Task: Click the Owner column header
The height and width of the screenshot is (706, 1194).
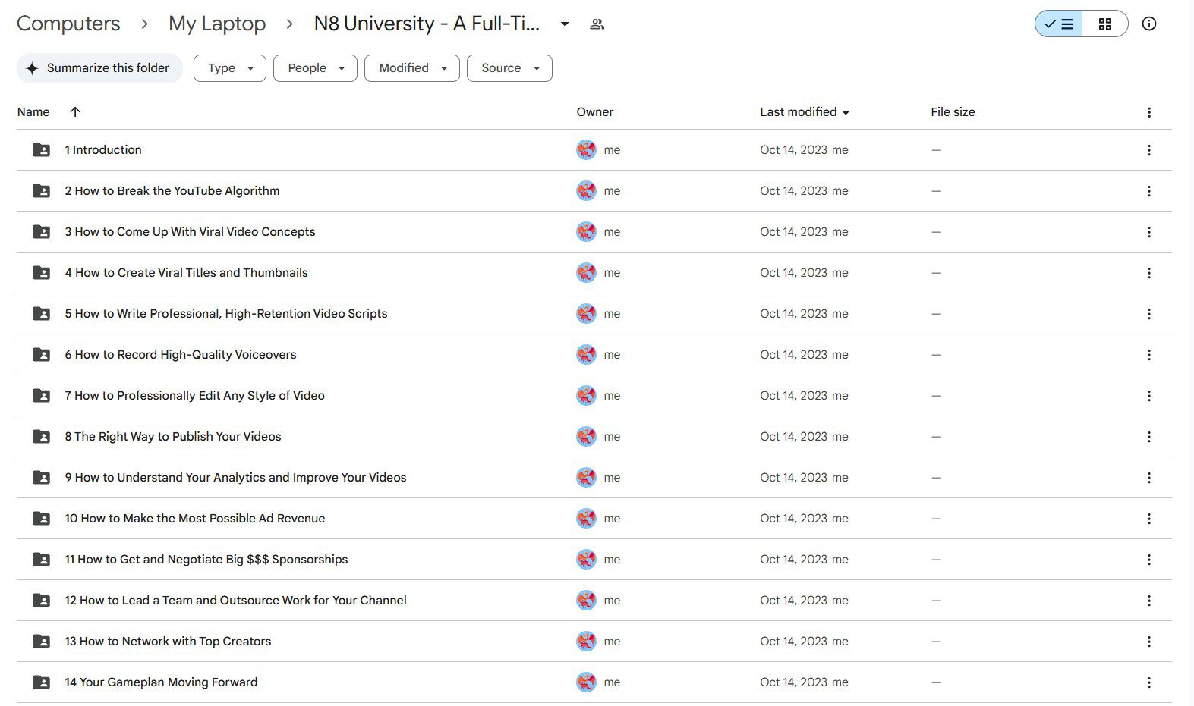Action: 594,112
